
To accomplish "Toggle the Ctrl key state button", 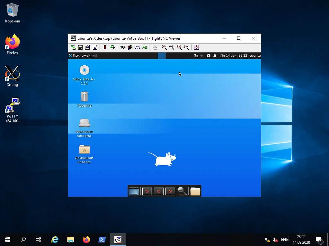I will (137, 47).
